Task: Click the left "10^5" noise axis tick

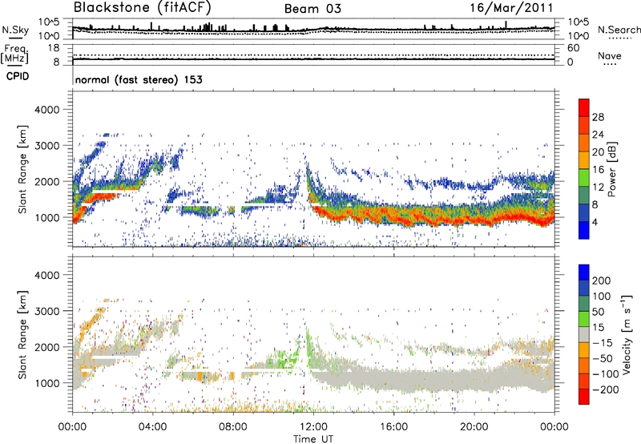Action: pos(49,22)
